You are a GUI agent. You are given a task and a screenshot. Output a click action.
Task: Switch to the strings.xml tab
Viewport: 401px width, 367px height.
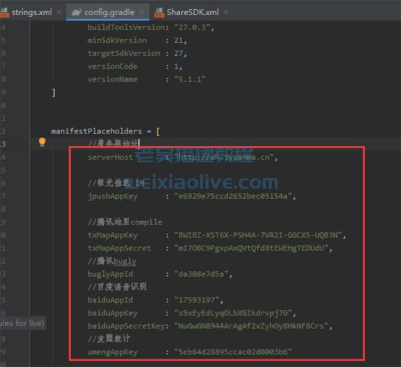coord(31,12)
